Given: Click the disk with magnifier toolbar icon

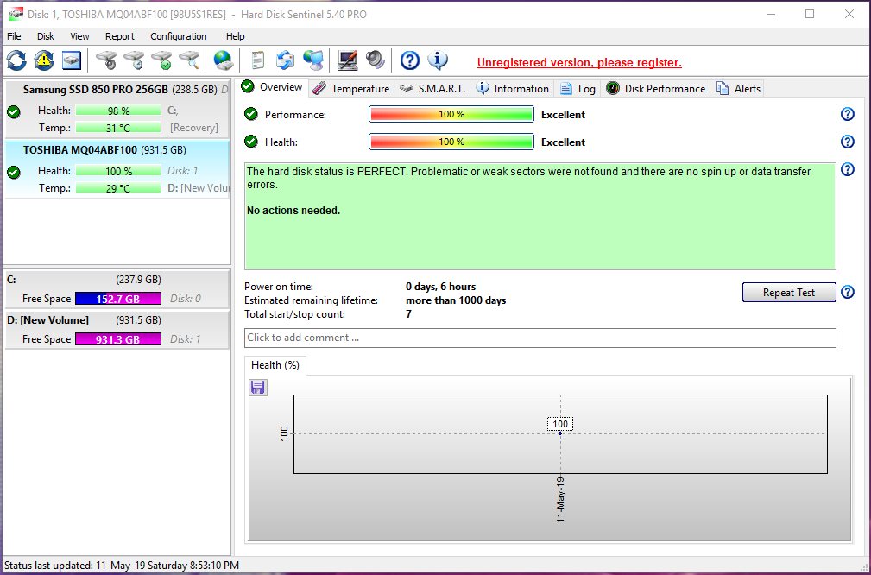Looking at the screenshot, I should point(189,60).
